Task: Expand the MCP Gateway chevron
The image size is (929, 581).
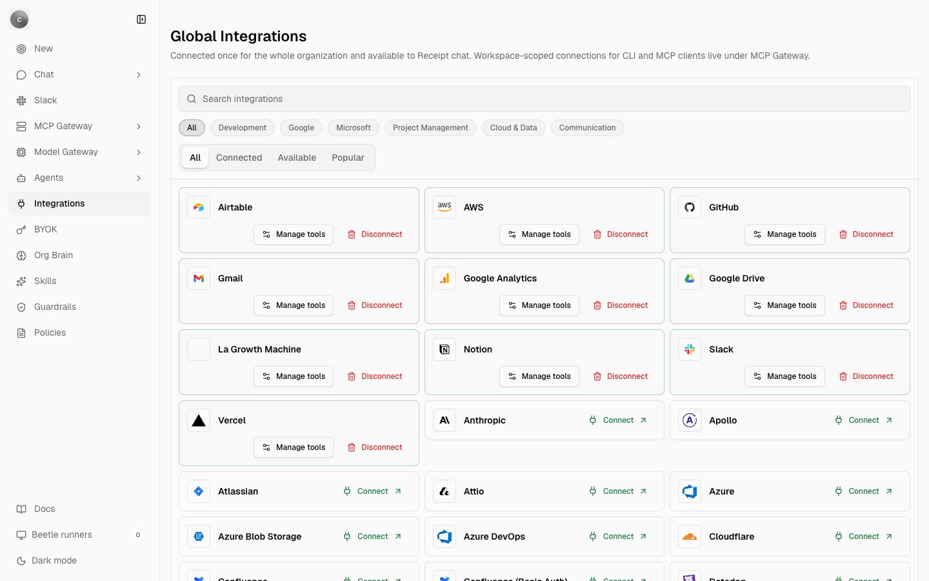Action: (x=139, y=127)
